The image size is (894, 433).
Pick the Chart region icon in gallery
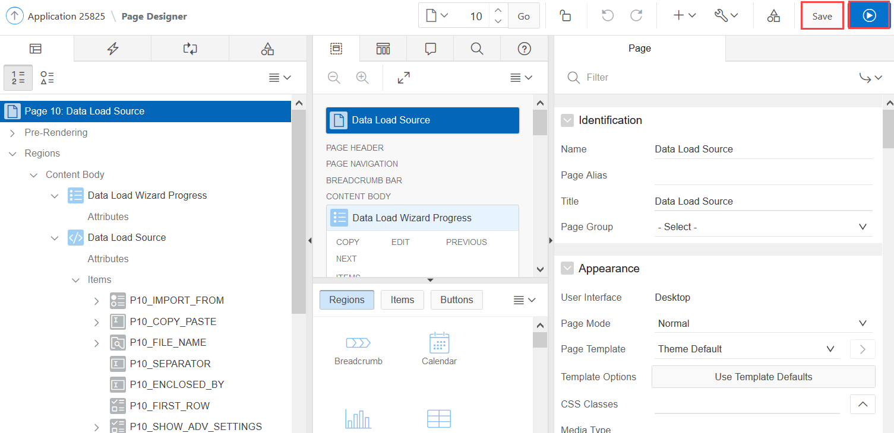[358, 418]
